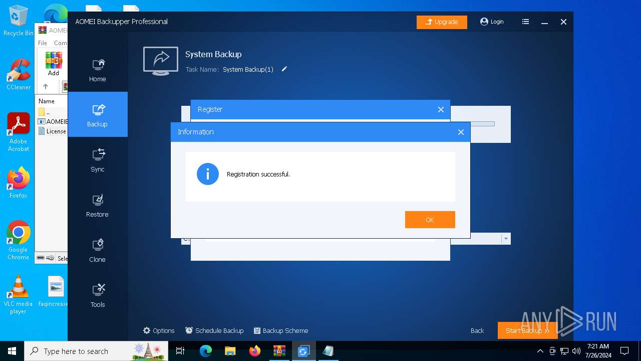Screen dimensions: 641x361
Task: Click the Back button
Action: click(477, 330)
